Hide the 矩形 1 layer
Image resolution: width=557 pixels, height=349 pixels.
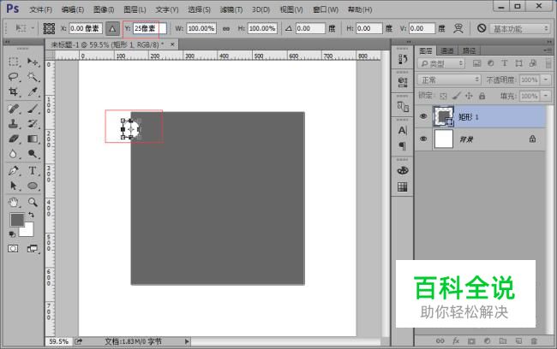[x=423, y=116]
